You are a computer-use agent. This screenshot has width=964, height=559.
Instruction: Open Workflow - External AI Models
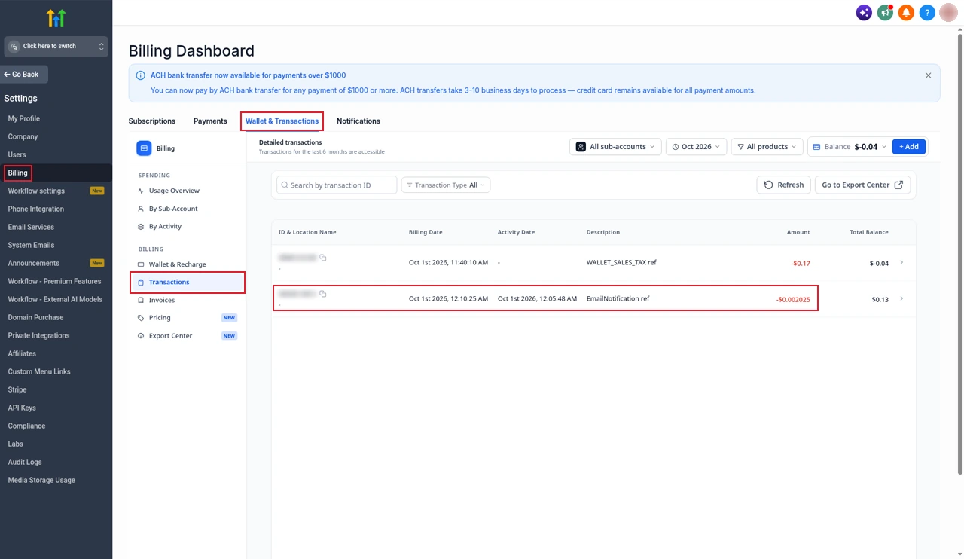pyautogui.click(x=55, y=299)
